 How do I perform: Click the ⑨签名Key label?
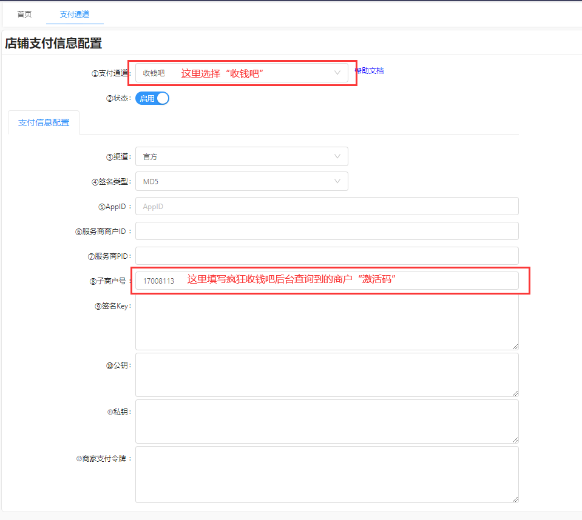(113, 306)
